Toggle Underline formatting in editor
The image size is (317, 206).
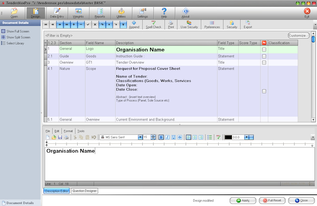(x=173, y=138)
